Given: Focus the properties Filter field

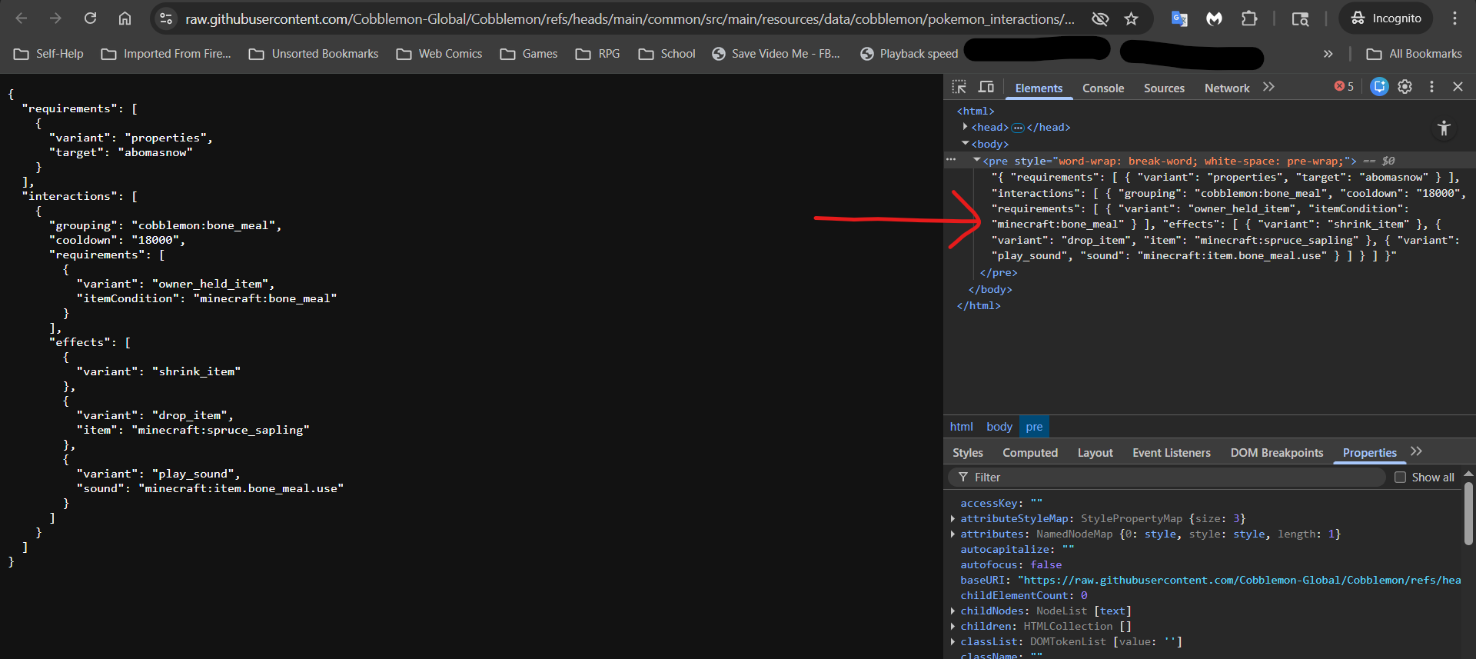Looking at the screenshot, I should (x=1167, y=478).
